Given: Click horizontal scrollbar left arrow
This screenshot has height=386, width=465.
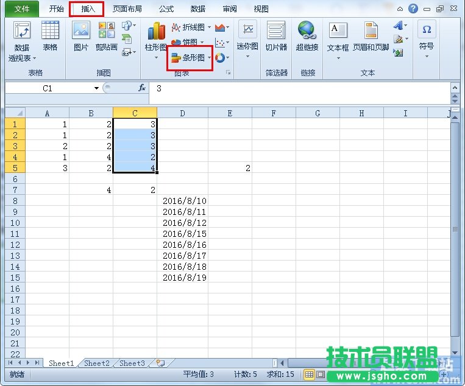Looking at the screenshot, I should (282, 363).
